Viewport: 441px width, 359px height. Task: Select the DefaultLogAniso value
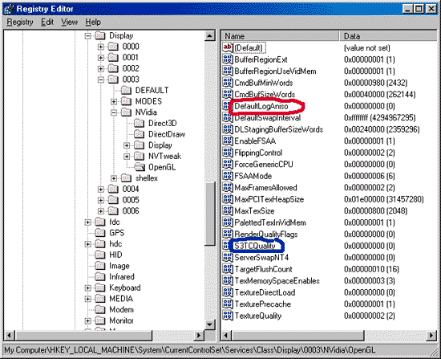click(x=261, y=106)
